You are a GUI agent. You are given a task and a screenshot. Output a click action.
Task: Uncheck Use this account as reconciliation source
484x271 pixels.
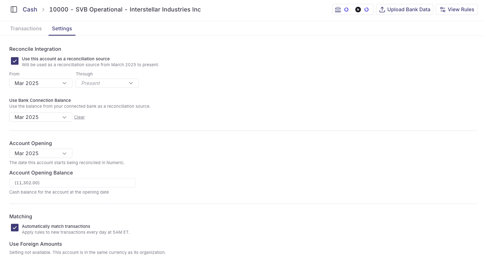[x=15, y=61]
